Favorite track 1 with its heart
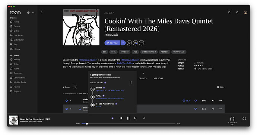The image size is (257, 136). tap(196, 101)
